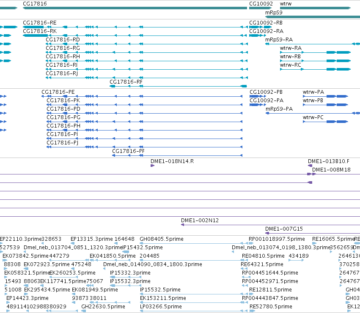360x313 pixels.
Task: Select protein wtrw-PB
Action: 313,101
